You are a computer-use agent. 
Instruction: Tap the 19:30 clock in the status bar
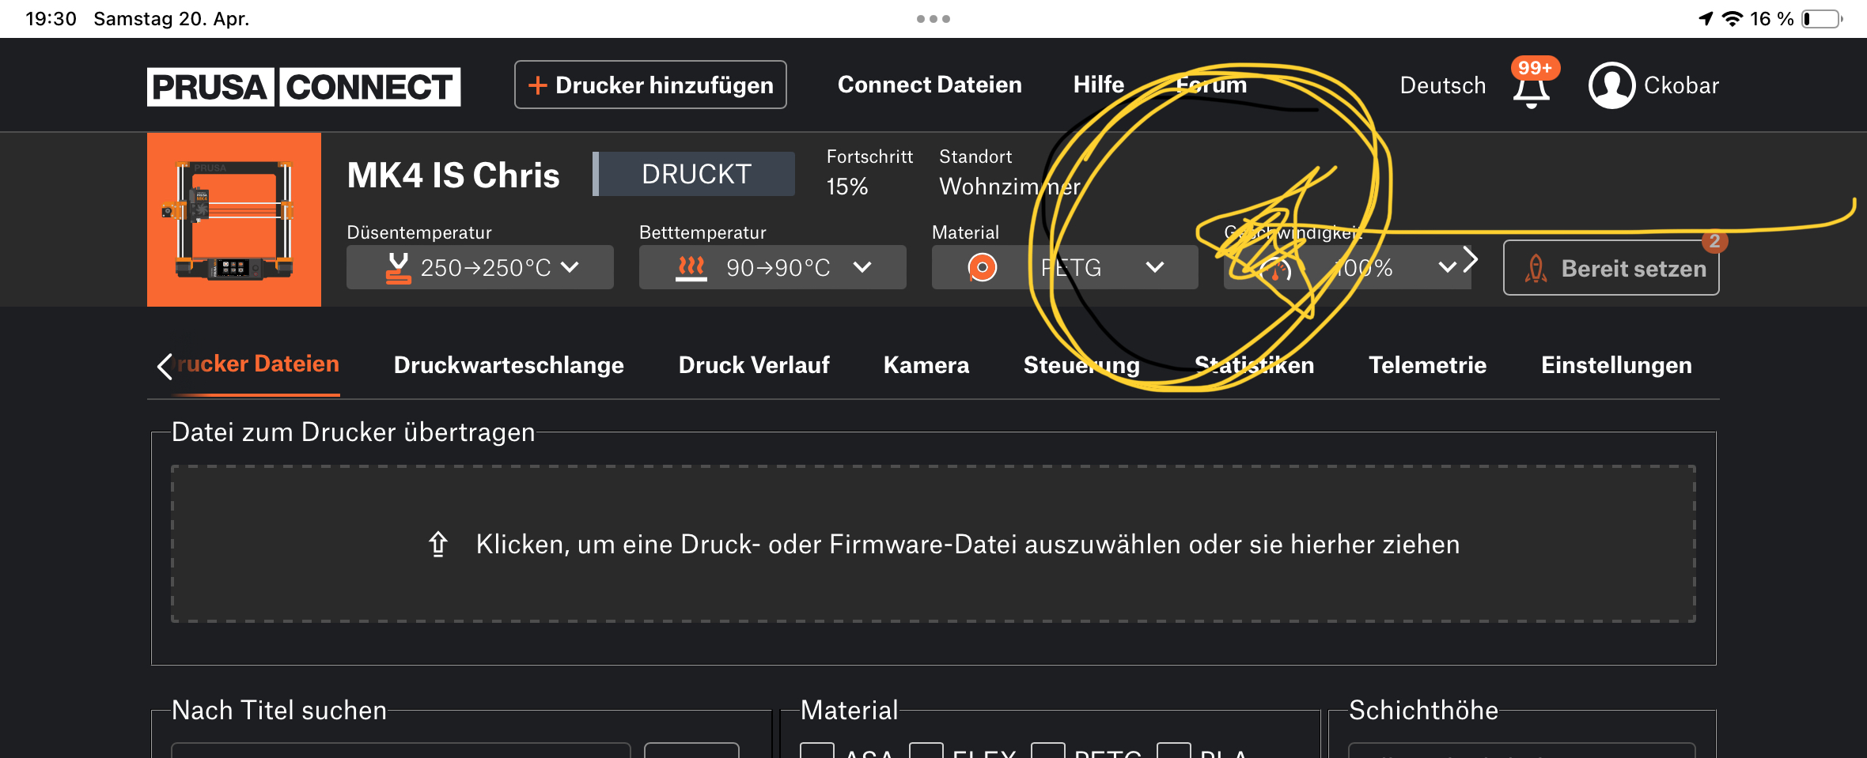point(51,18)
